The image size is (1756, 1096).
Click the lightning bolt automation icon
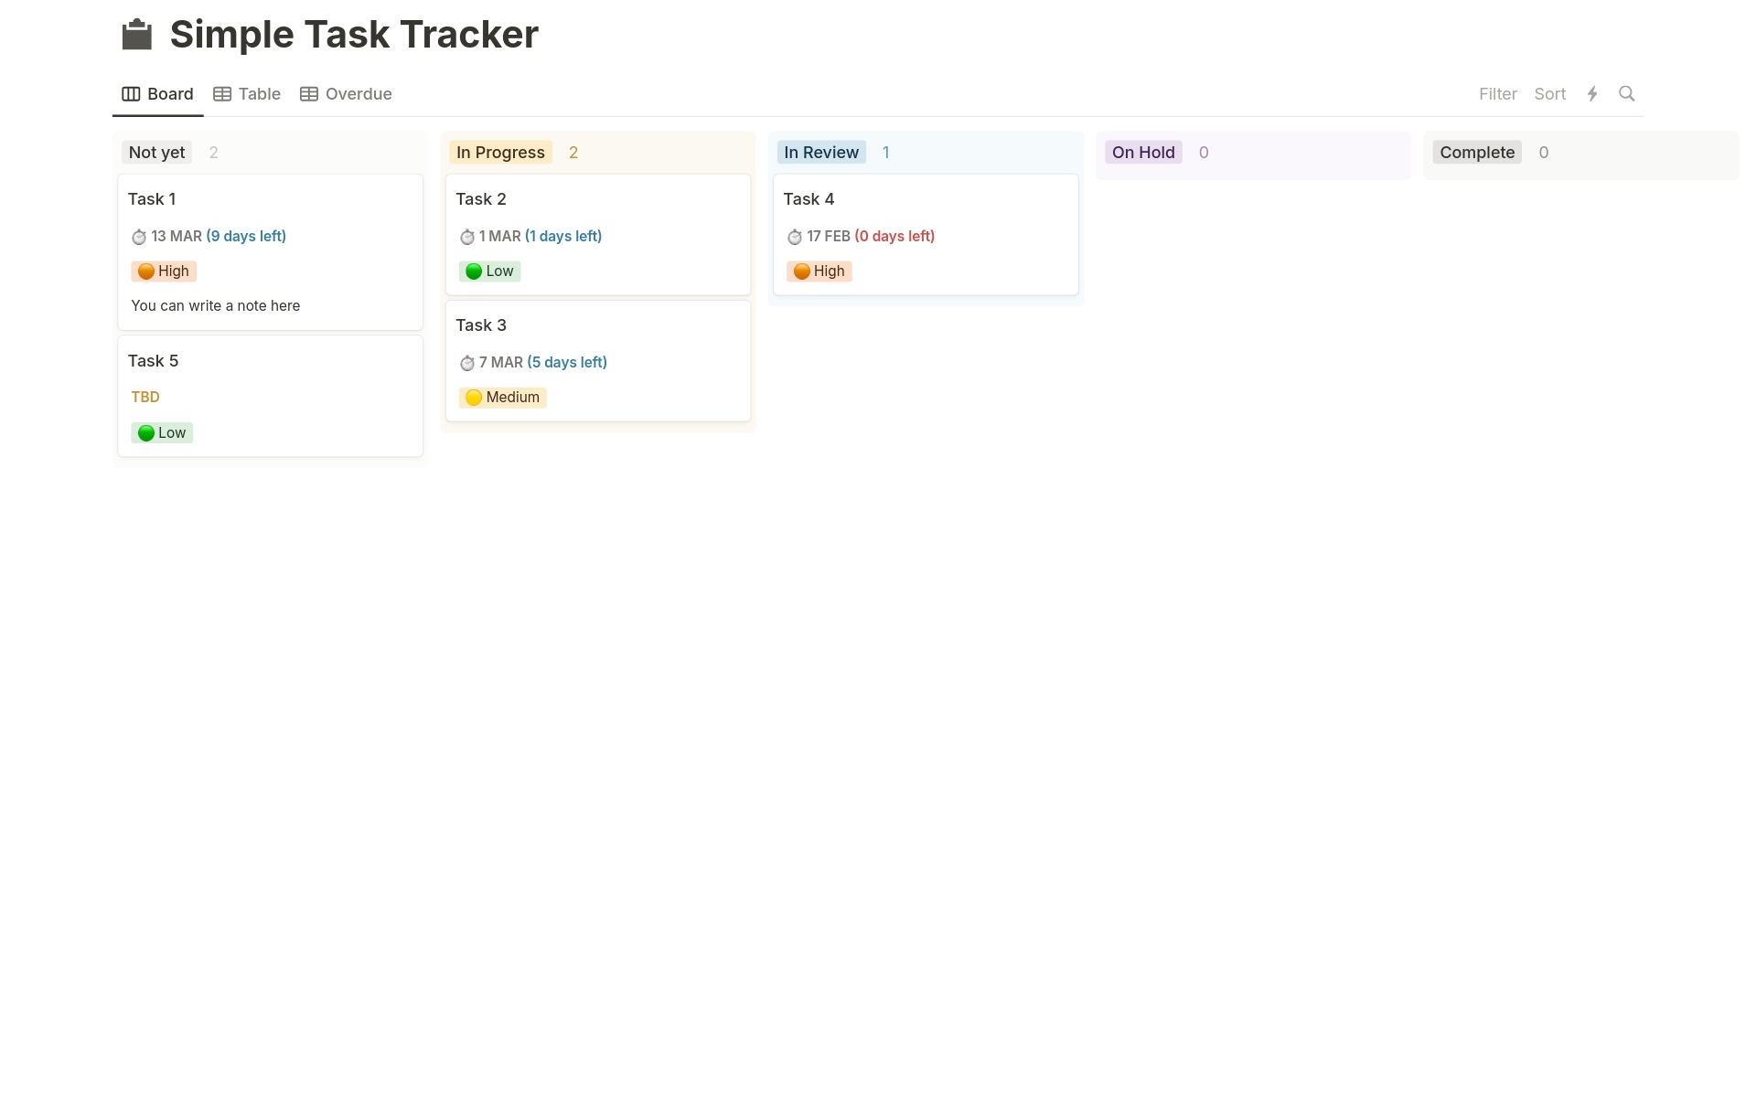click(1591, 92)
